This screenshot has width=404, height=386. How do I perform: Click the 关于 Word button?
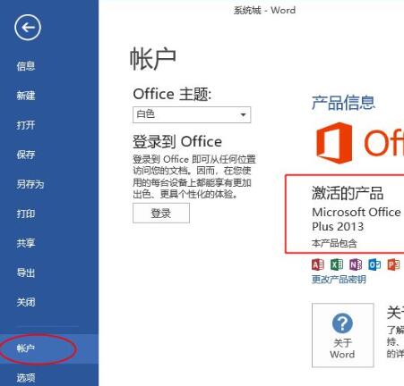point(343,335)
